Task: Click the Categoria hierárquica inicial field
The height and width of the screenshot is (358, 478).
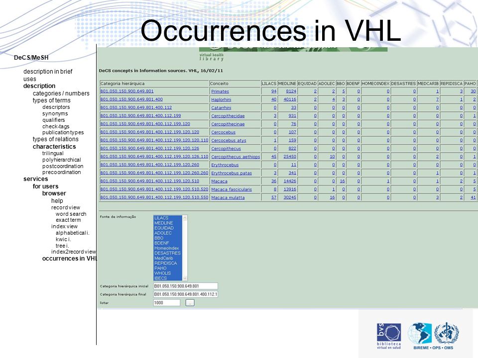Action: [185, 286]
